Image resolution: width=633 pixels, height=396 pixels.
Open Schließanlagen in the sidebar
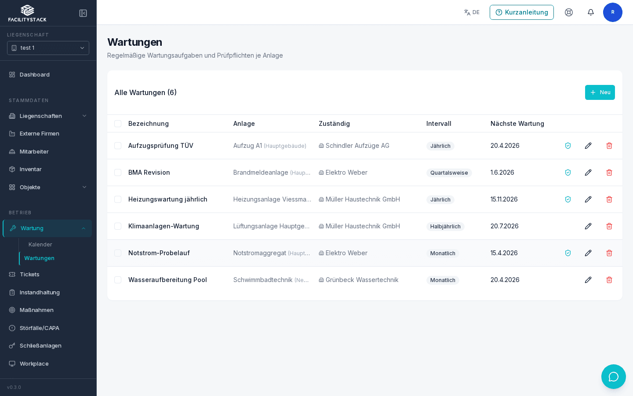pyautogui.click(x=48, y=345)
